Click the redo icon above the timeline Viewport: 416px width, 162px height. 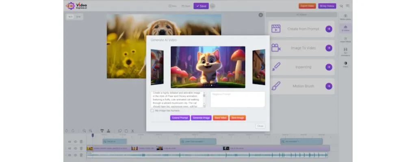point(73,131)
